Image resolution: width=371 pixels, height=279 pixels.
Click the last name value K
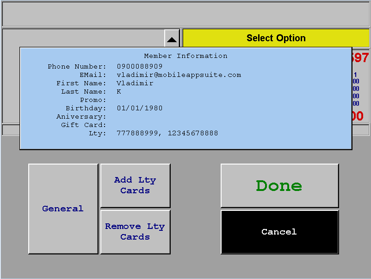(119, 92)
